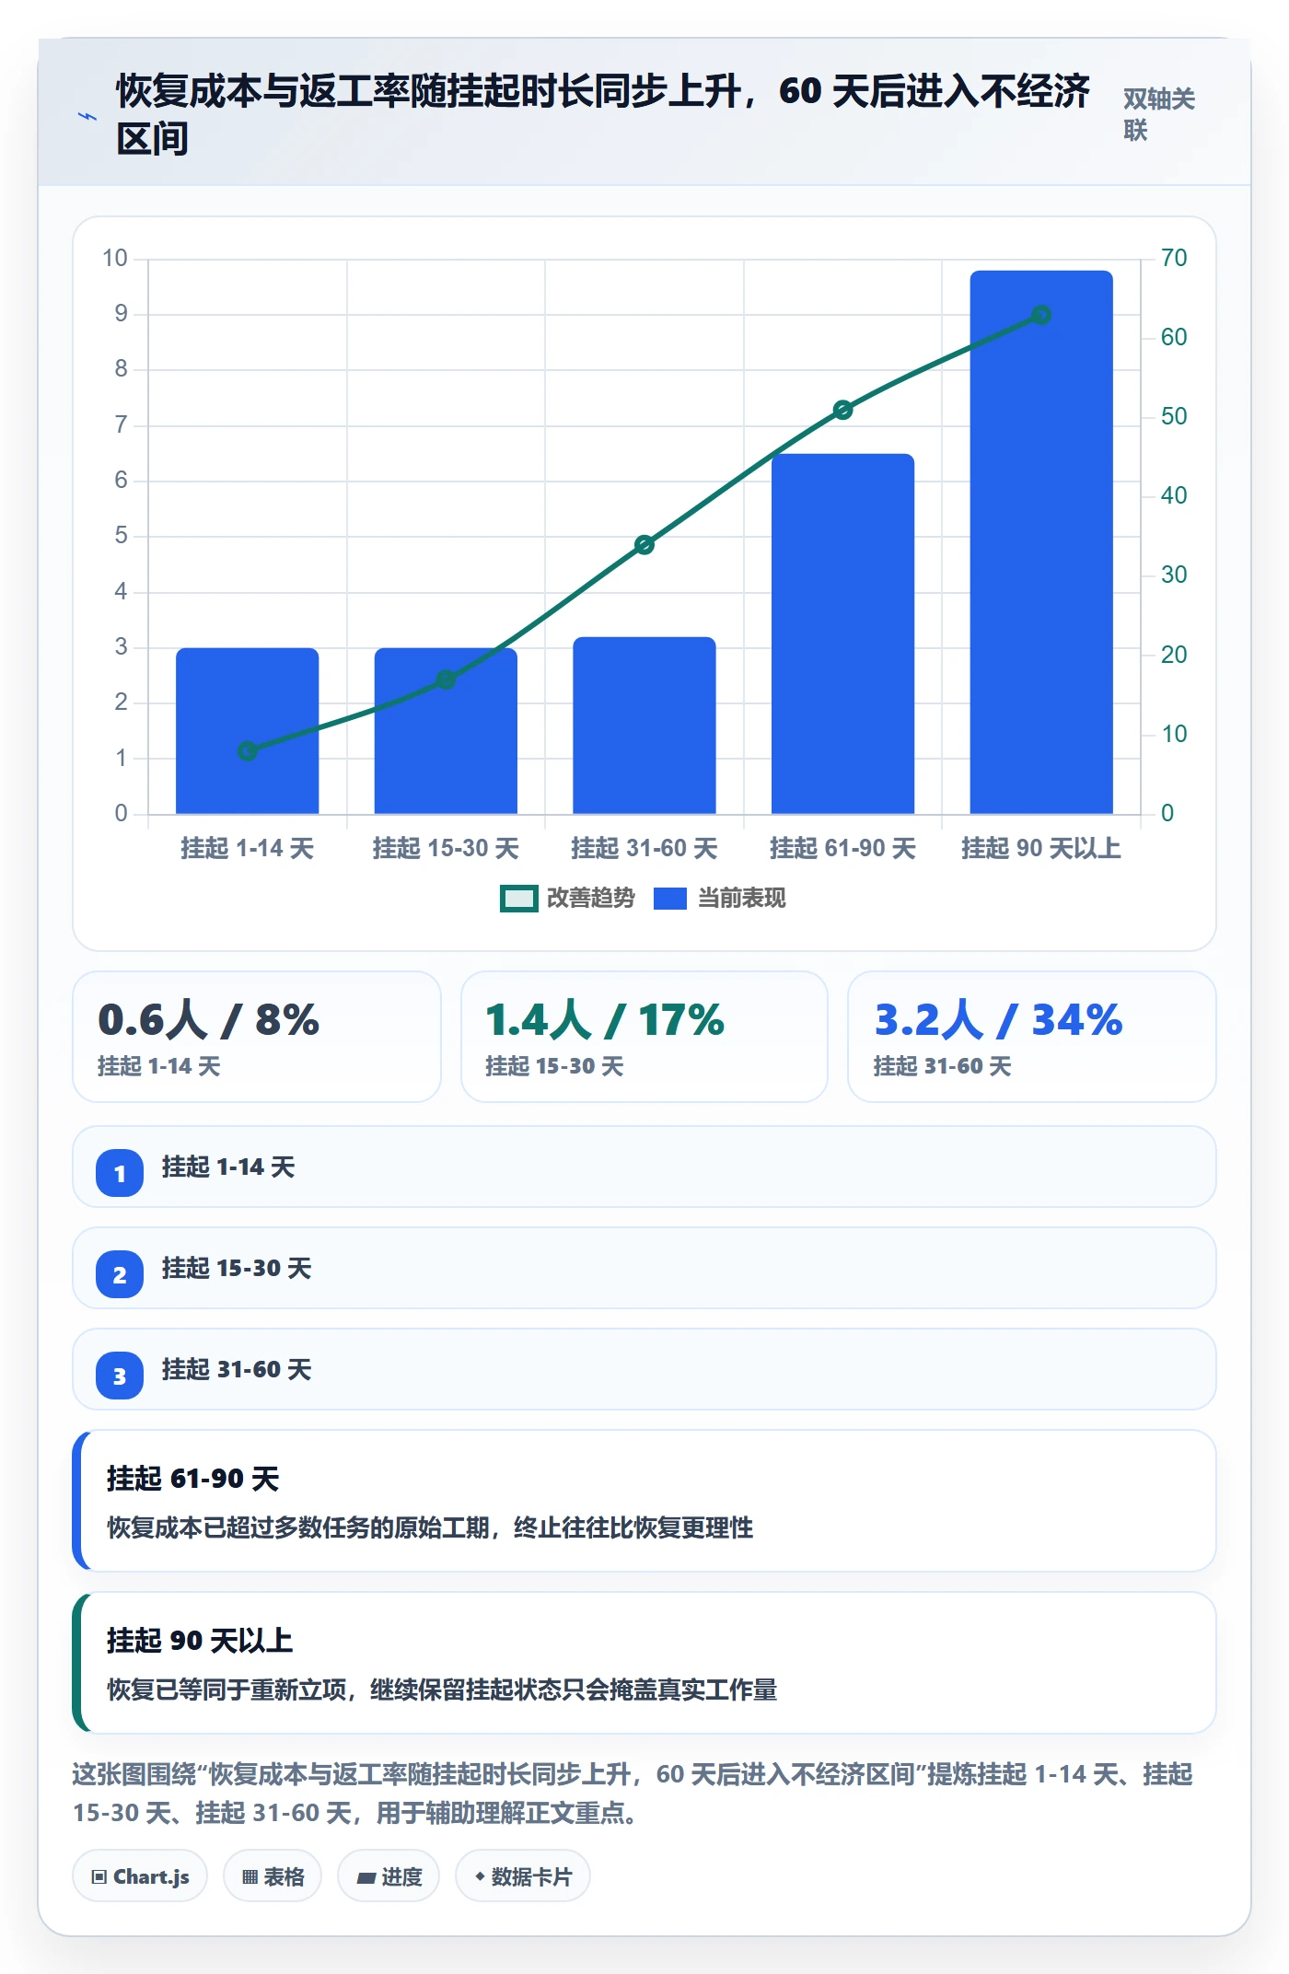The image size is (1289, 1974).
Task: Click the 1.4人 / 17% stat value
Action: pyautogui.click(x=605, y=1020)
